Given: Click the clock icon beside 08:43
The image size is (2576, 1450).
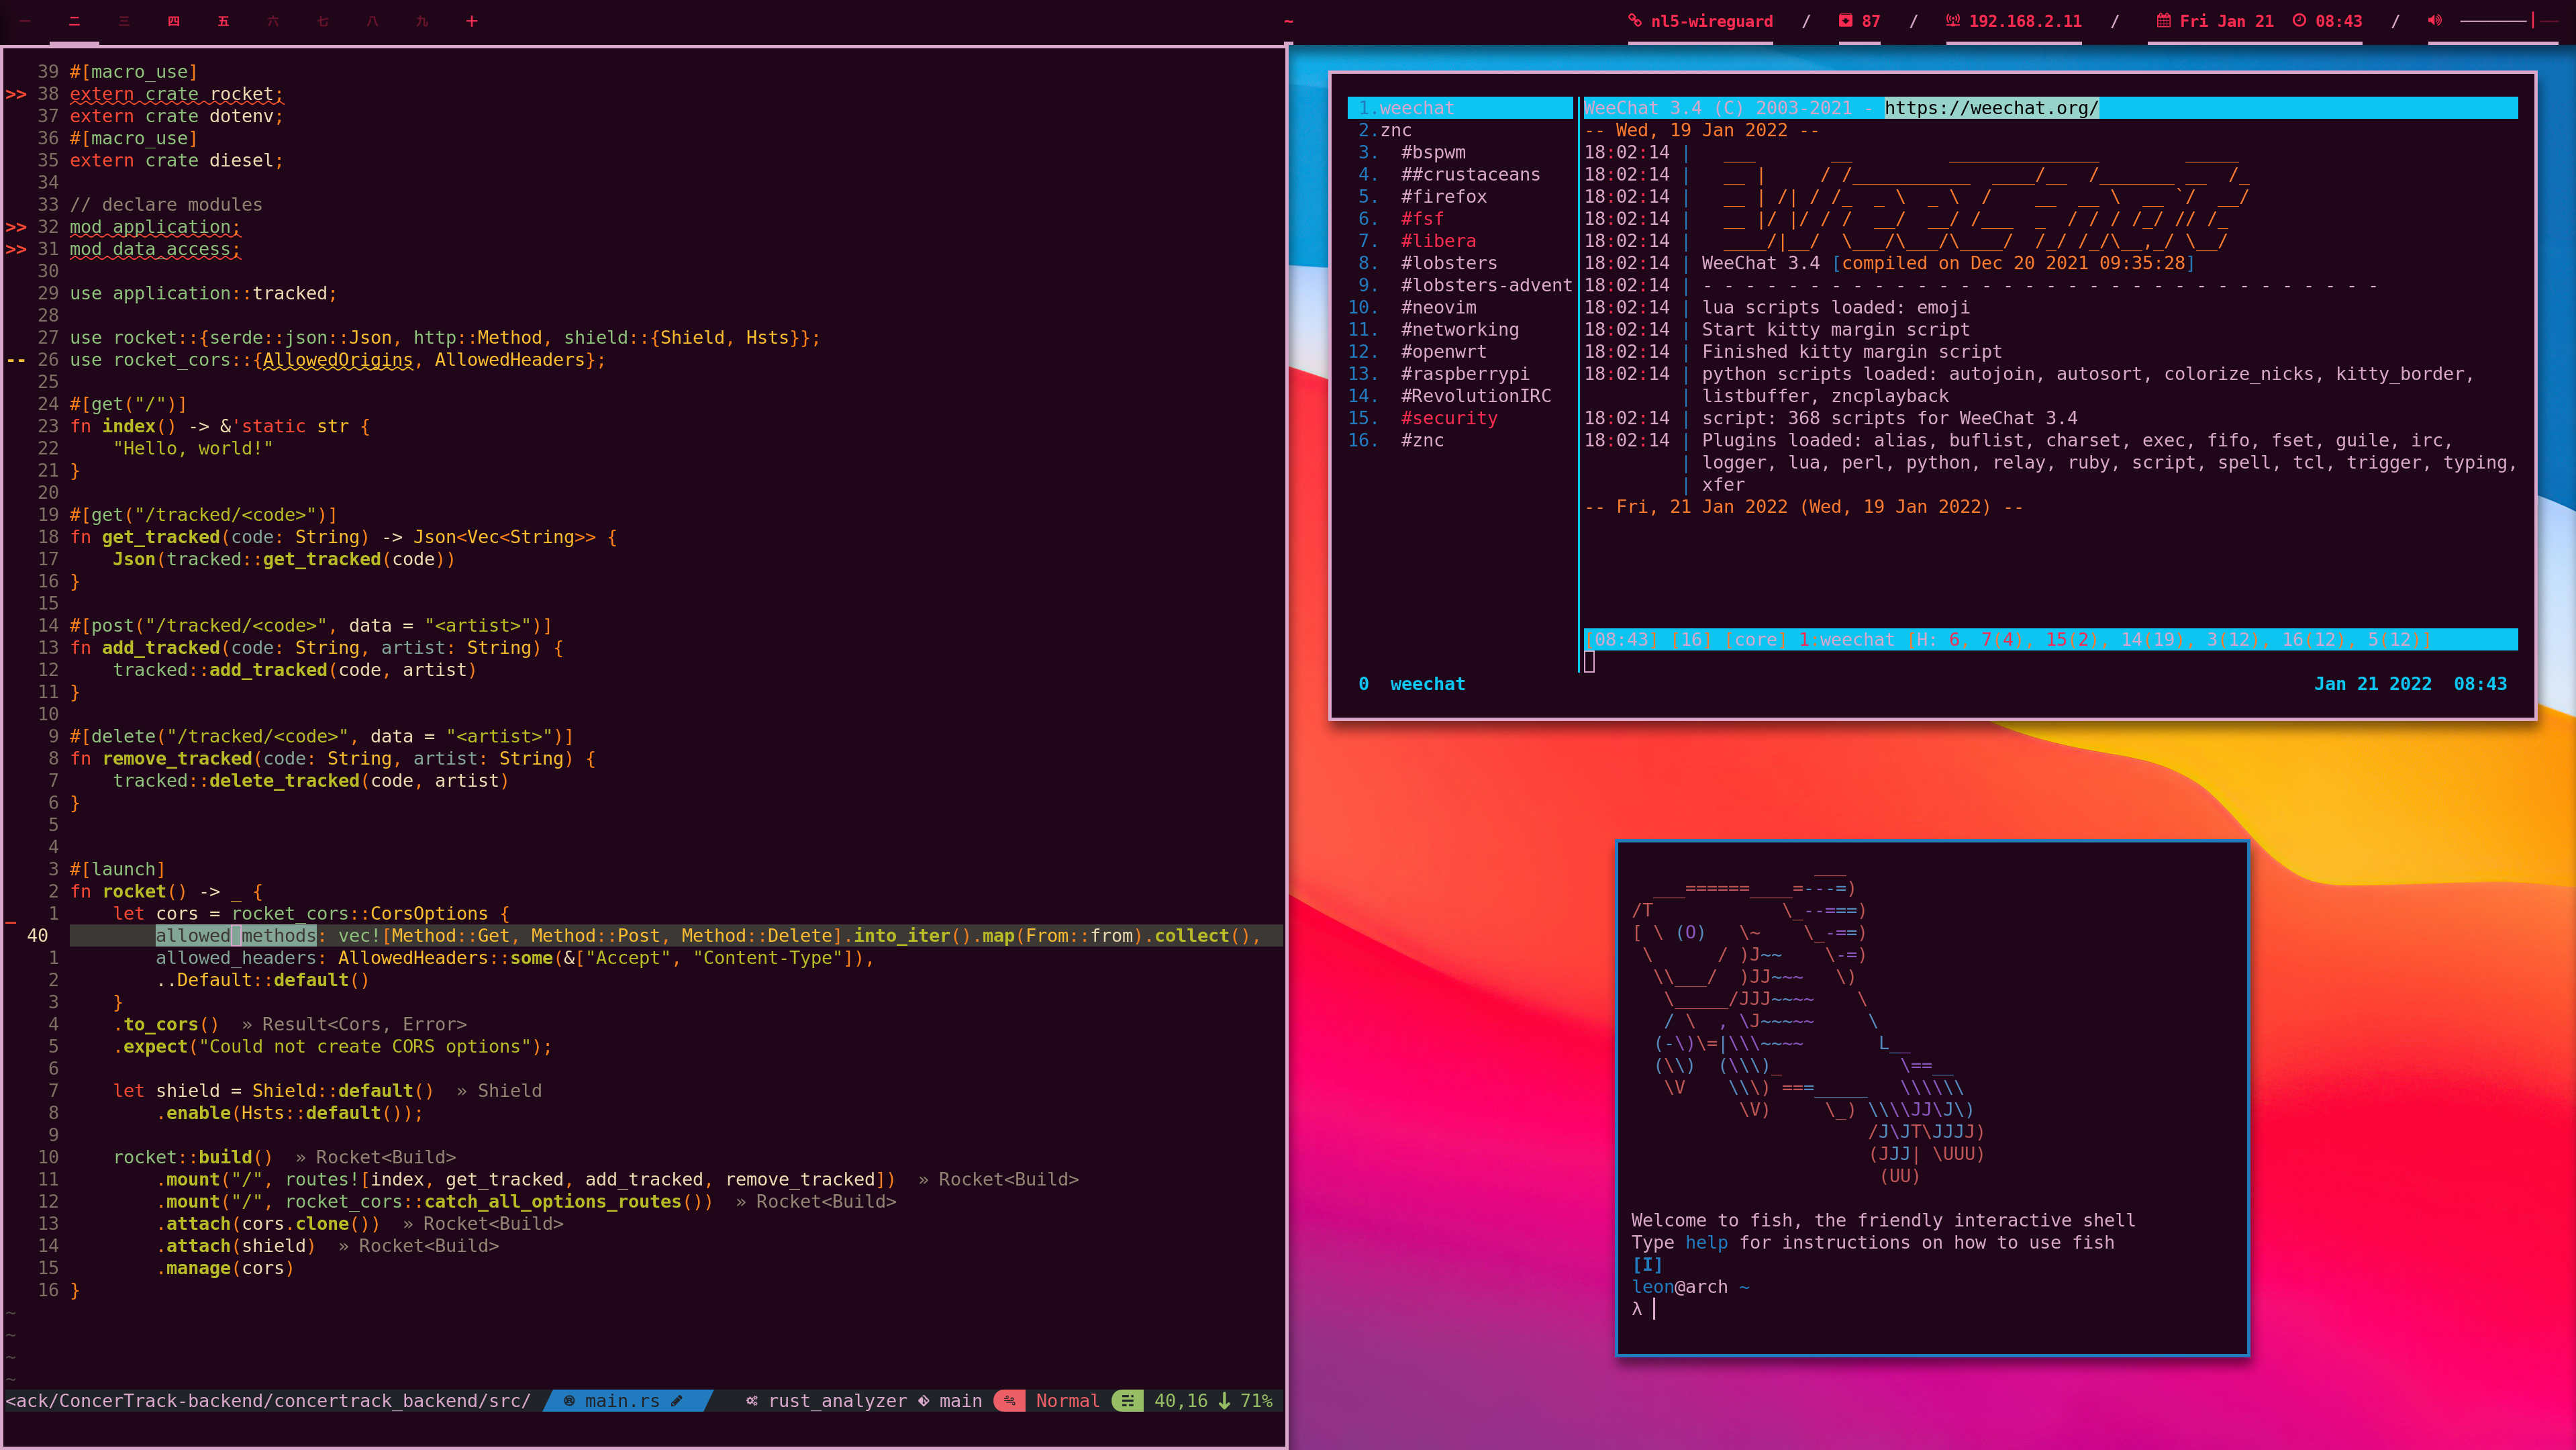Looking at the screenshot, I should (x=2299, y=20).
